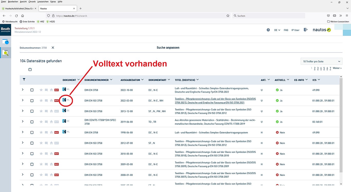Click home icon in DIN CEN/TS 17308 row
Viewport: 351px width, 192px height.
(51, 122)
